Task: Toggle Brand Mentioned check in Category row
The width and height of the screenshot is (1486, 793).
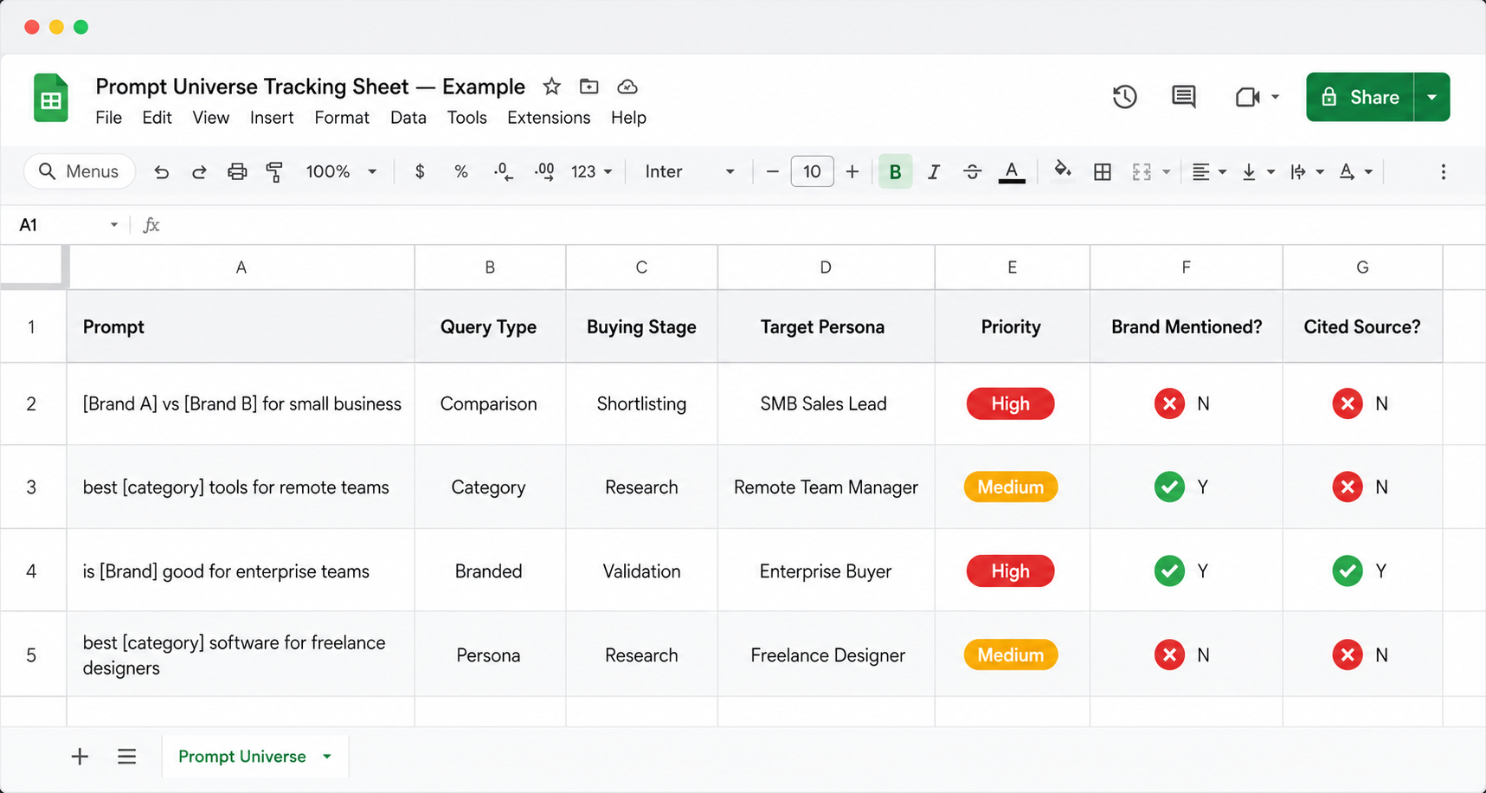Action: (1169, 487)
